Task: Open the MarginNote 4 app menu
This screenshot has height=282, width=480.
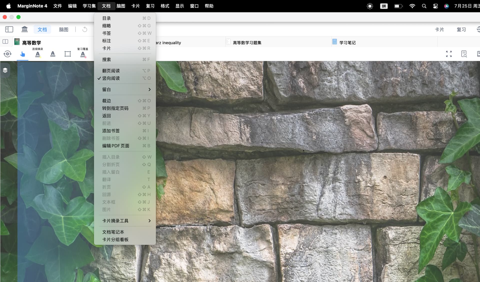Action: pyautogui.click(x=32, y=6)
